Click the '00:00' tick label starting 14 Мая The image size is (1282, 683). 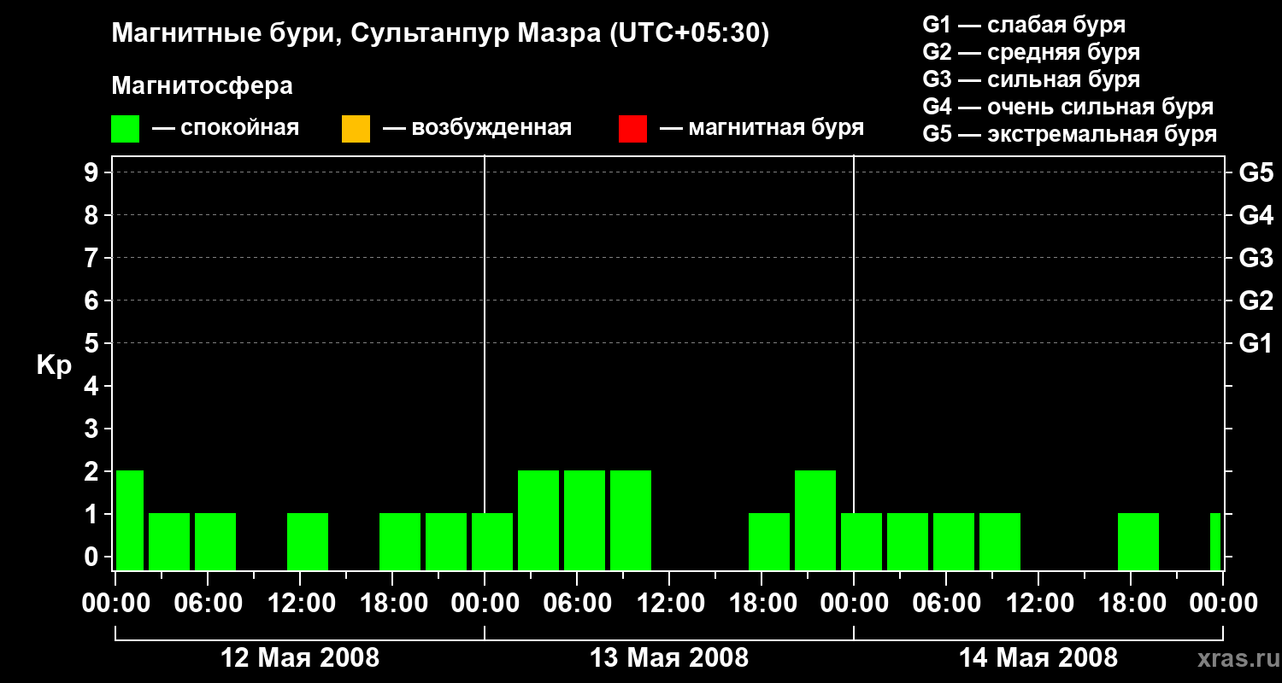(x=854, y=604)
